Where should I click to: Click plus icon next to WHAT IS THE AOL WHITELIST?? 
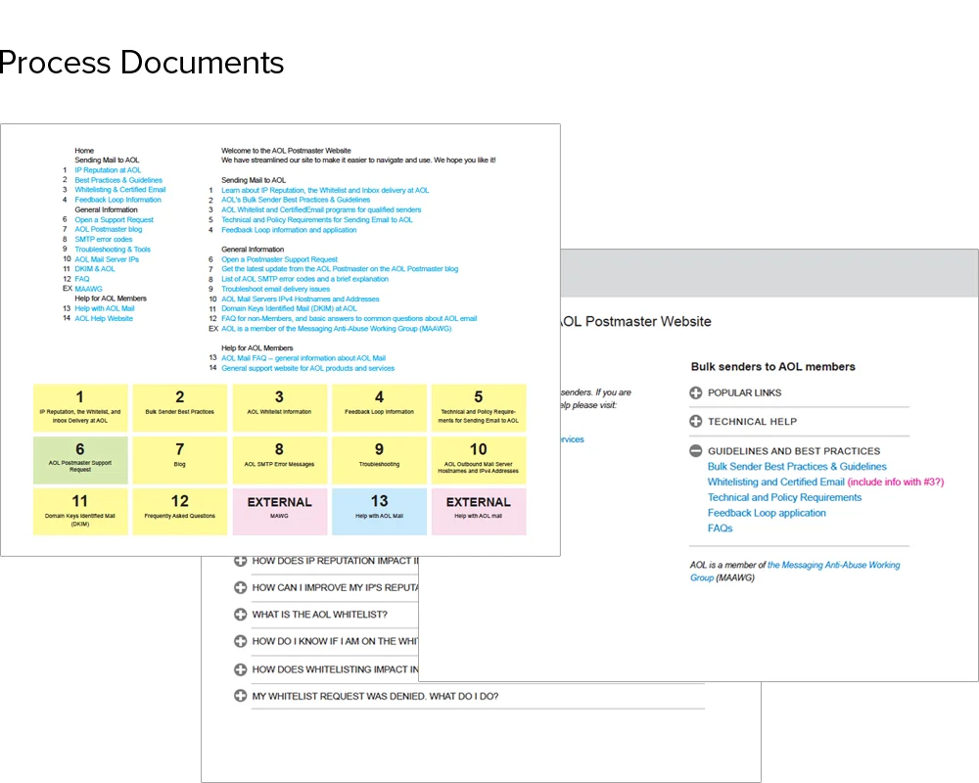coord(241,615)
